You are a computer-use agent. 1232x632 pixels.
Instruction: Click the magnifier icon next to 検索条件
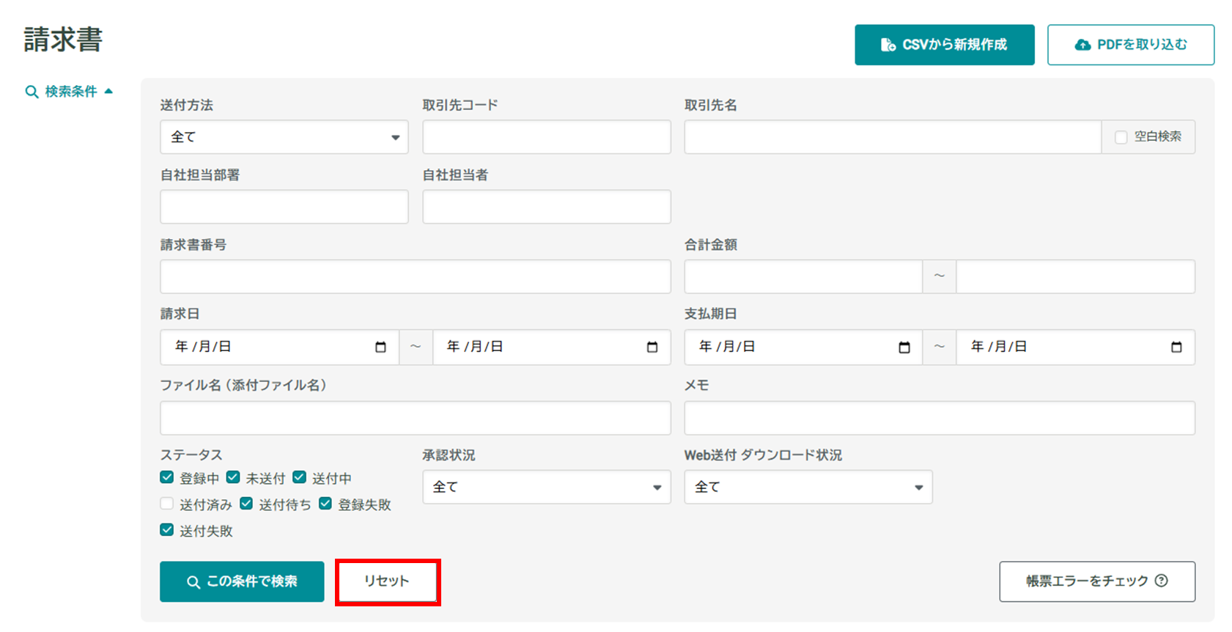coord(32,92)
